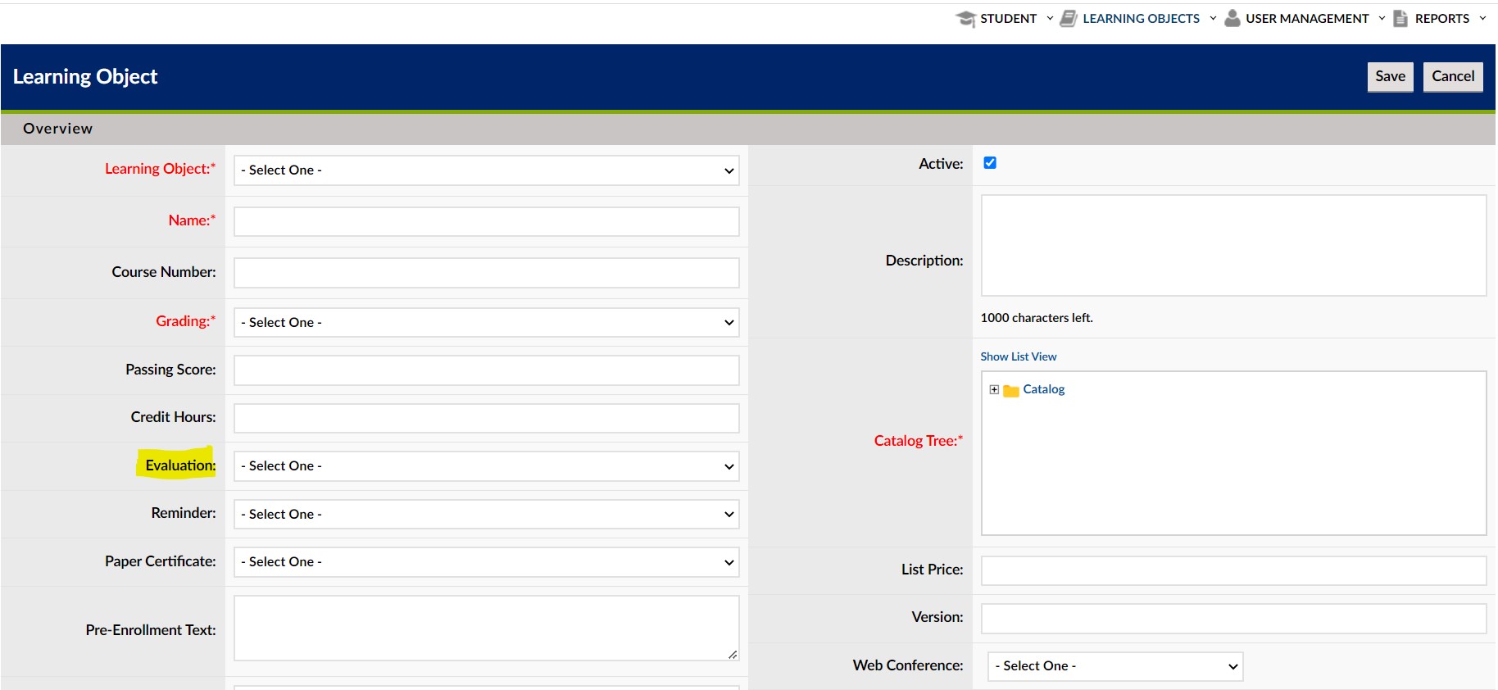Viewport: 1498px width, 690px height.
Task: Click the Reports document icon
Action: pyautogui.click(x=1400, y=18)
